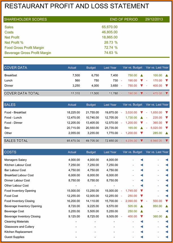173x243 pixels.
Task: Click red down arrow in SALES TOTAL Var vs. Budget
Action: [142, 141]
